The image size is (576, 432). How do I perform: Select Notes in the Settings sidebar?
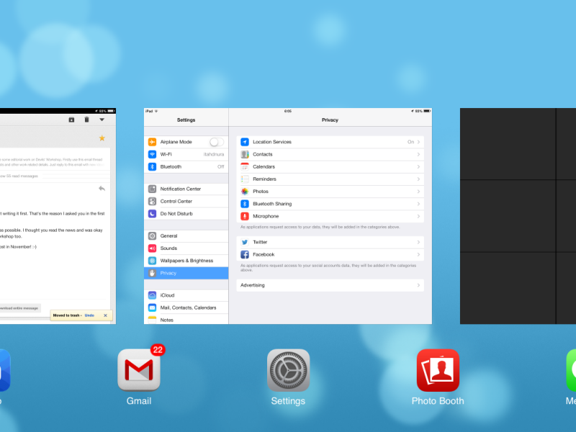pyautogui.click(x=186, y=320)
